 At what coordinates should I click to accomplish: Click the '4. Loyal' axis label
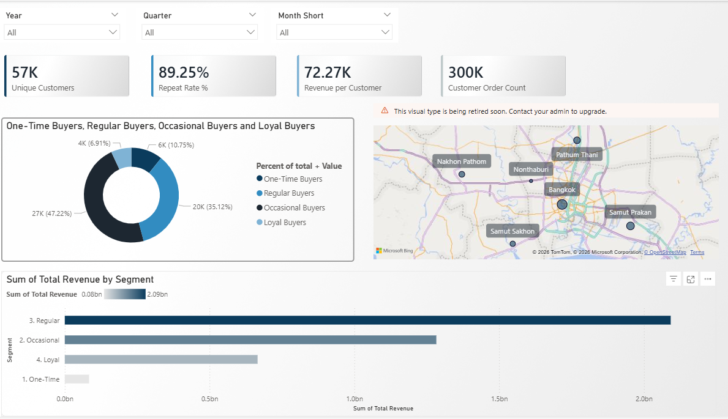coord(48,359)
